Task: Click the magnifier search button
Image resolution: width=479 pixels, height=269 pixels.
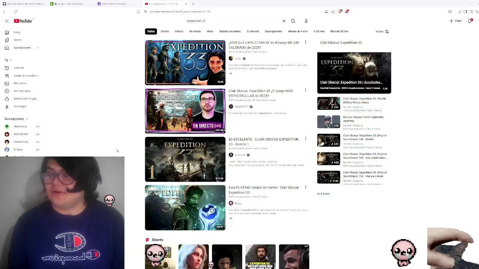Action: pyautogui.click(x=293, y=21)
